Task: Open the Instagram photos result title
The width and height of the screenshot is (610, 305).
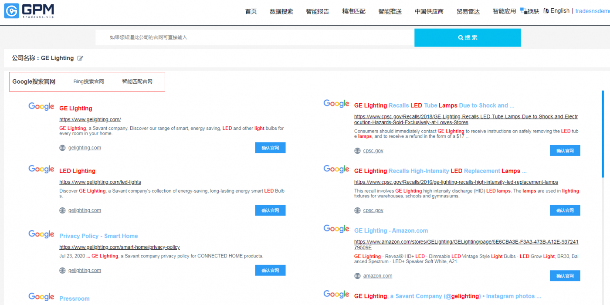Action: pyautogui.click(x=447, y=296)
